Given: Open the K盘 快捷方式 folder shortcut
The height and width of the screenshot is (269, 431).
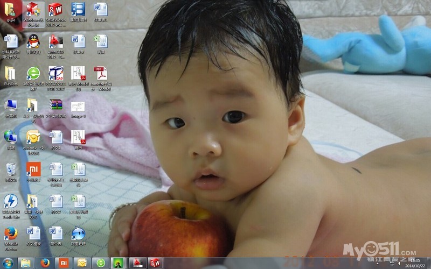Looking at the screenshot, I should coord(33,111).
